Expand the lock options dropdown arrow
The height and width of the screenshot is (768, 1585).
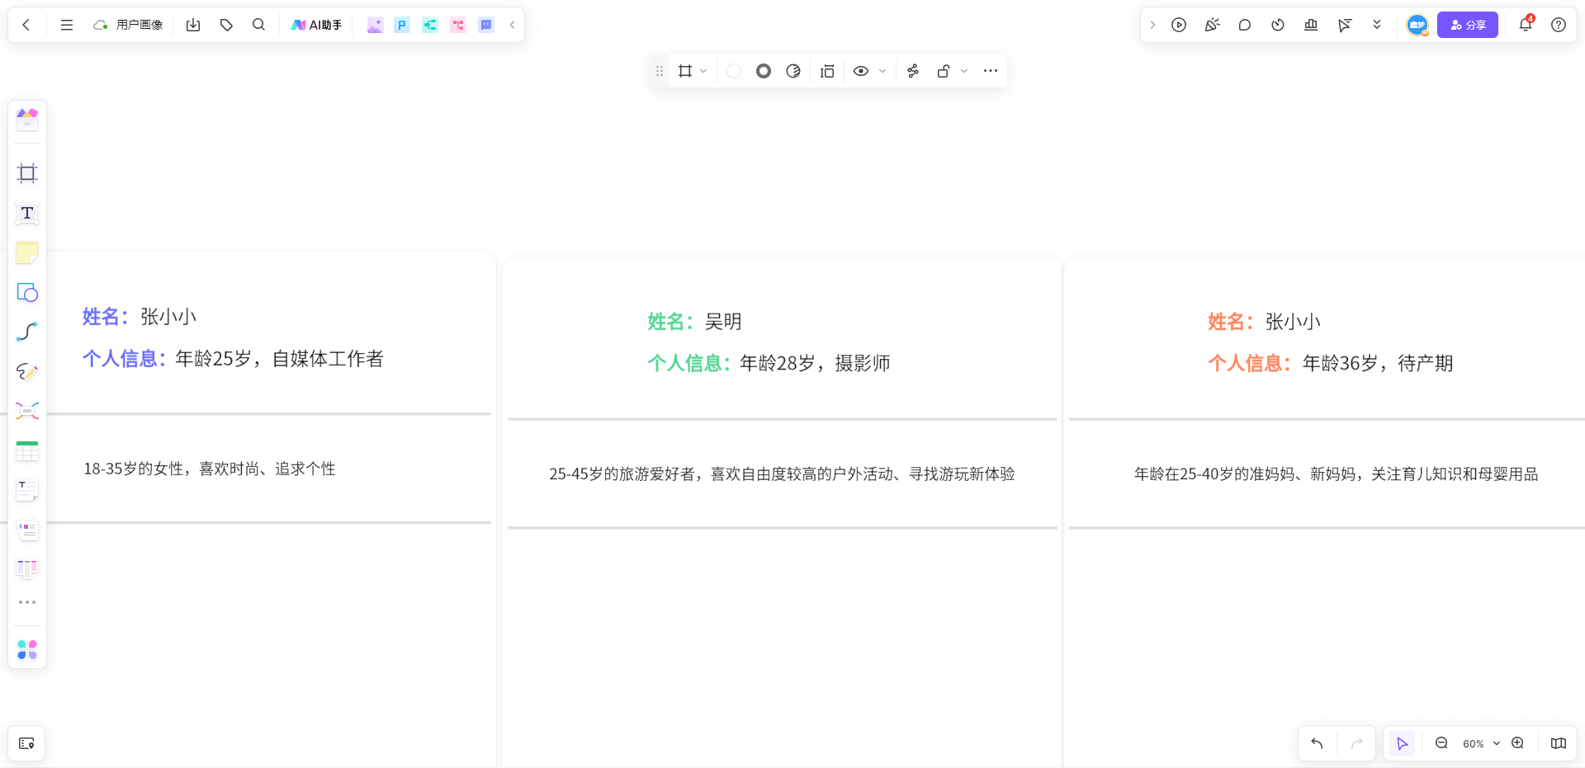coord(964,71)
